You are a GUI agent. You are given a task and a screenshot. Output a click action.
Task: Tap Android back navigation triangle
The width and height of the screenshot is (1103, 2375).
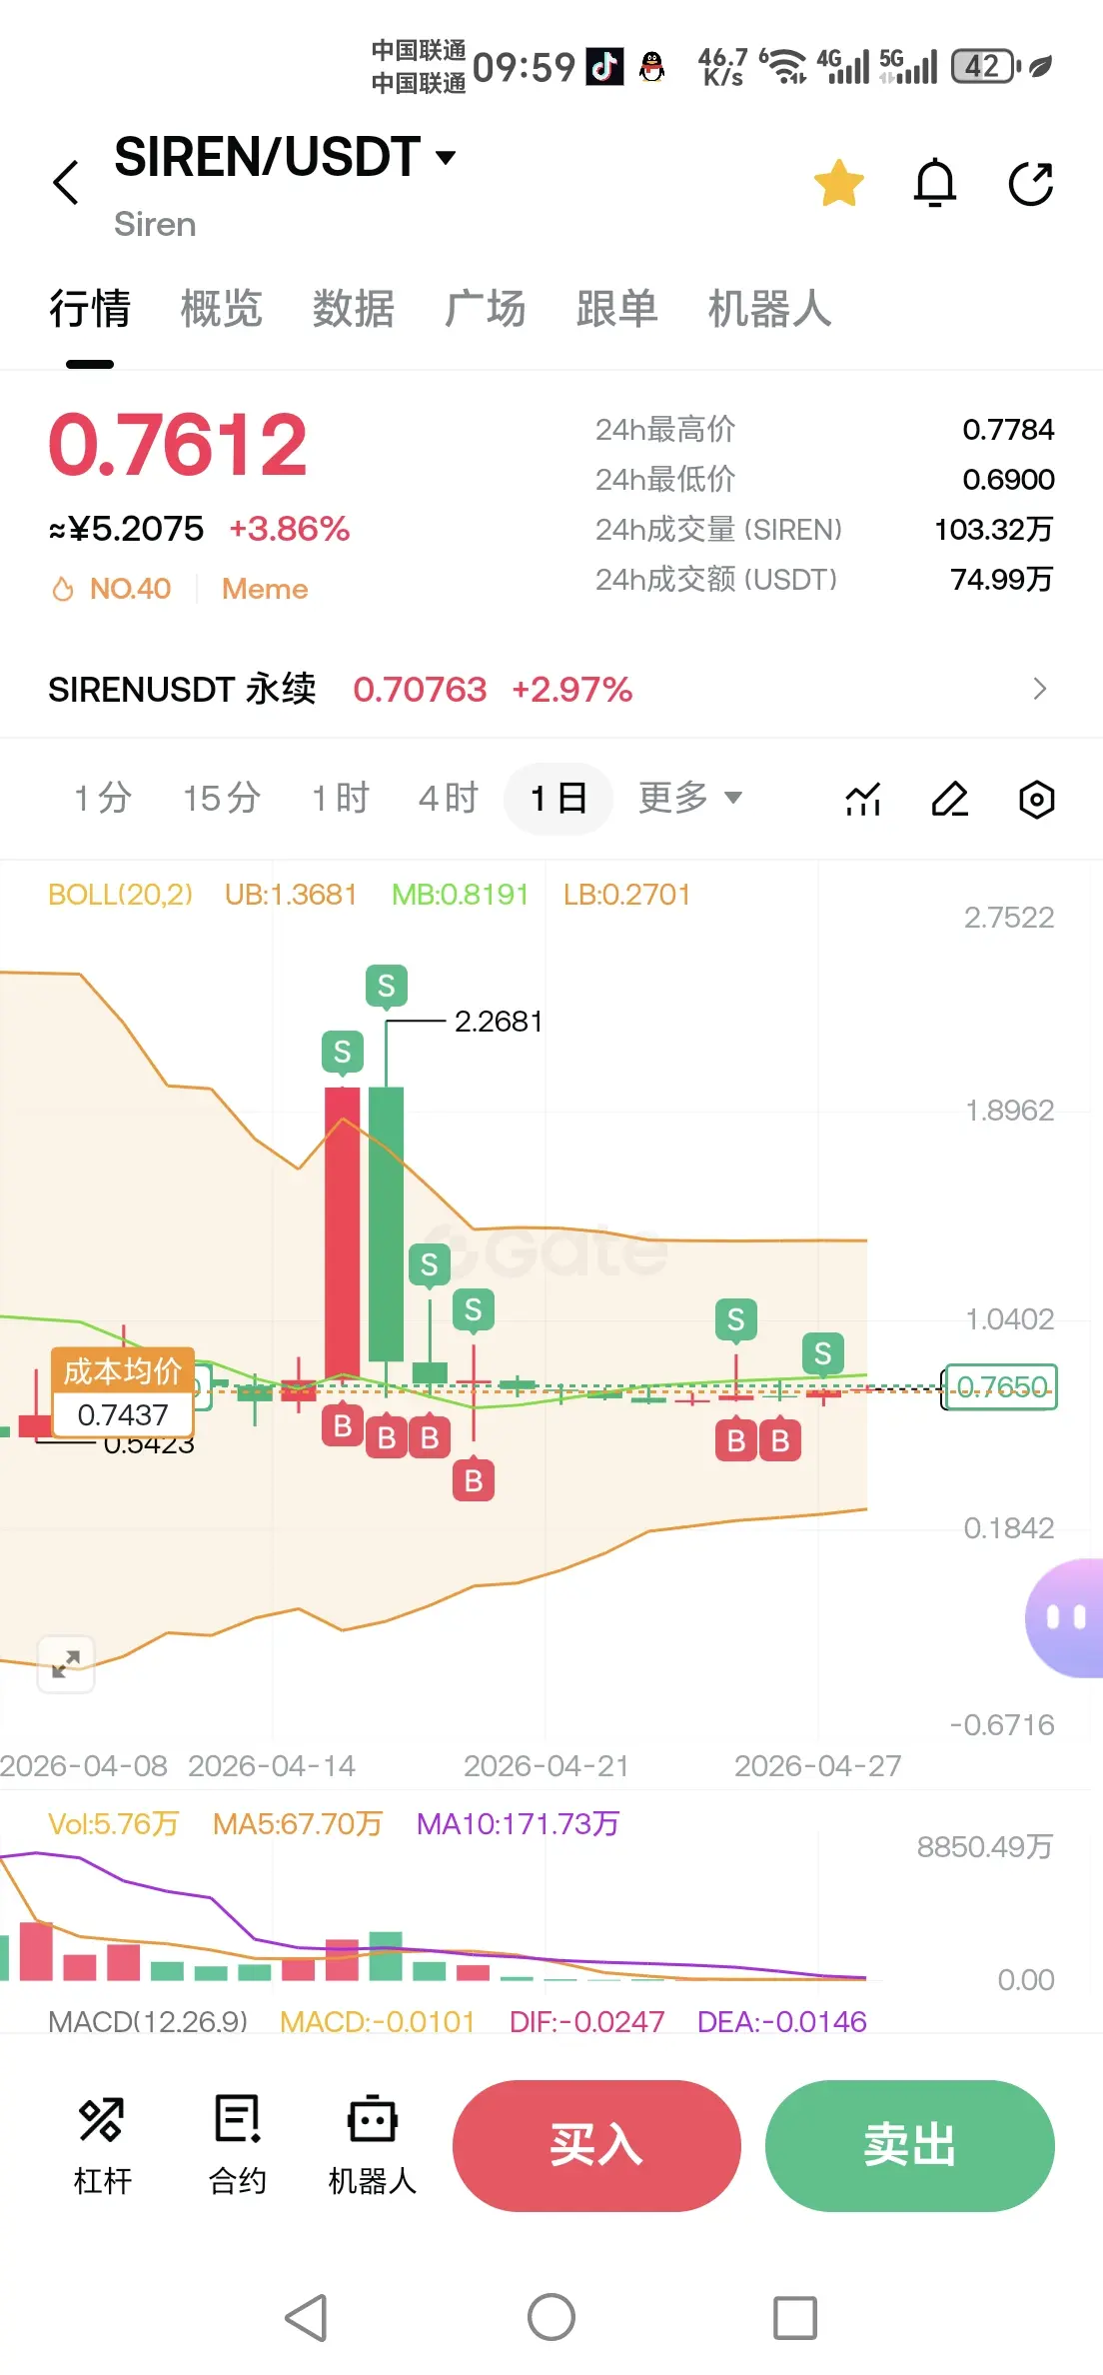click(307, 2317)
